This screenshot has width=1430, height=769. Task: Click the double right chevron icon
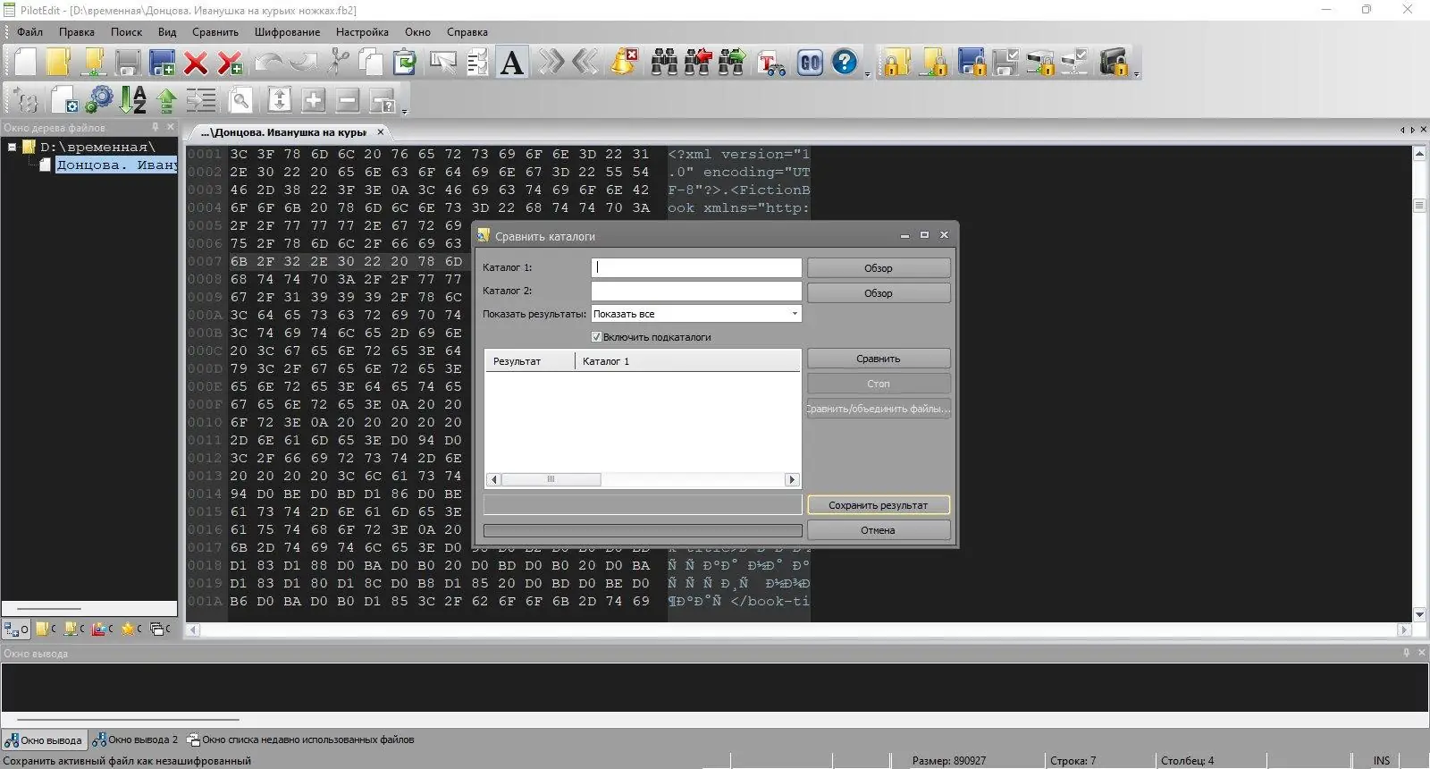coord(551,63)
